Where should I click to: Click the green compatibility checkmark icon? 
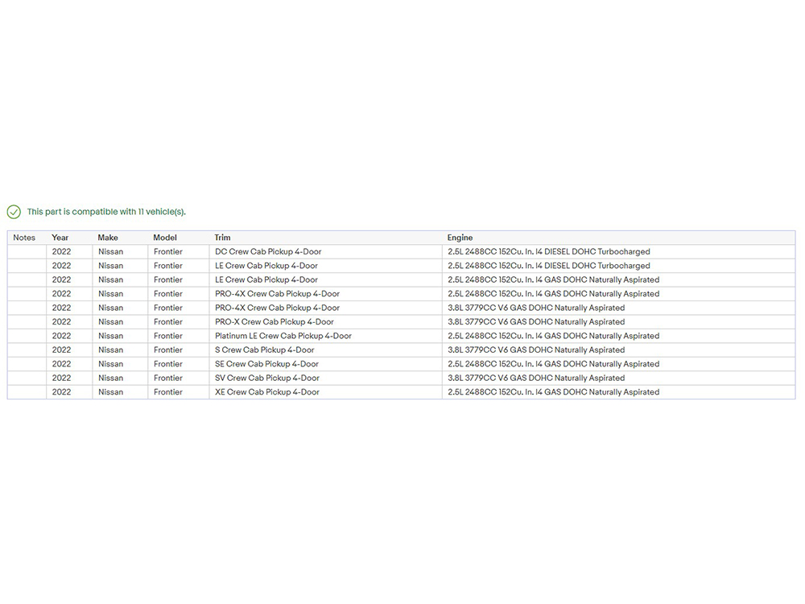14,212
